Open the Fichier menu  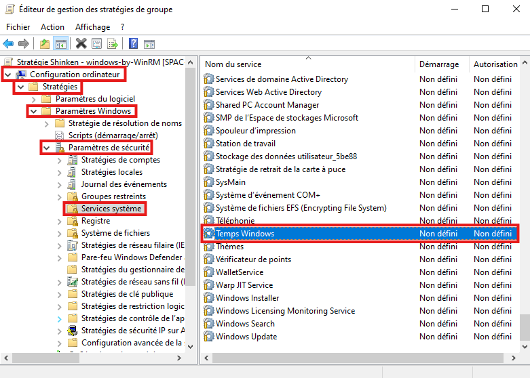coord(18,27)
